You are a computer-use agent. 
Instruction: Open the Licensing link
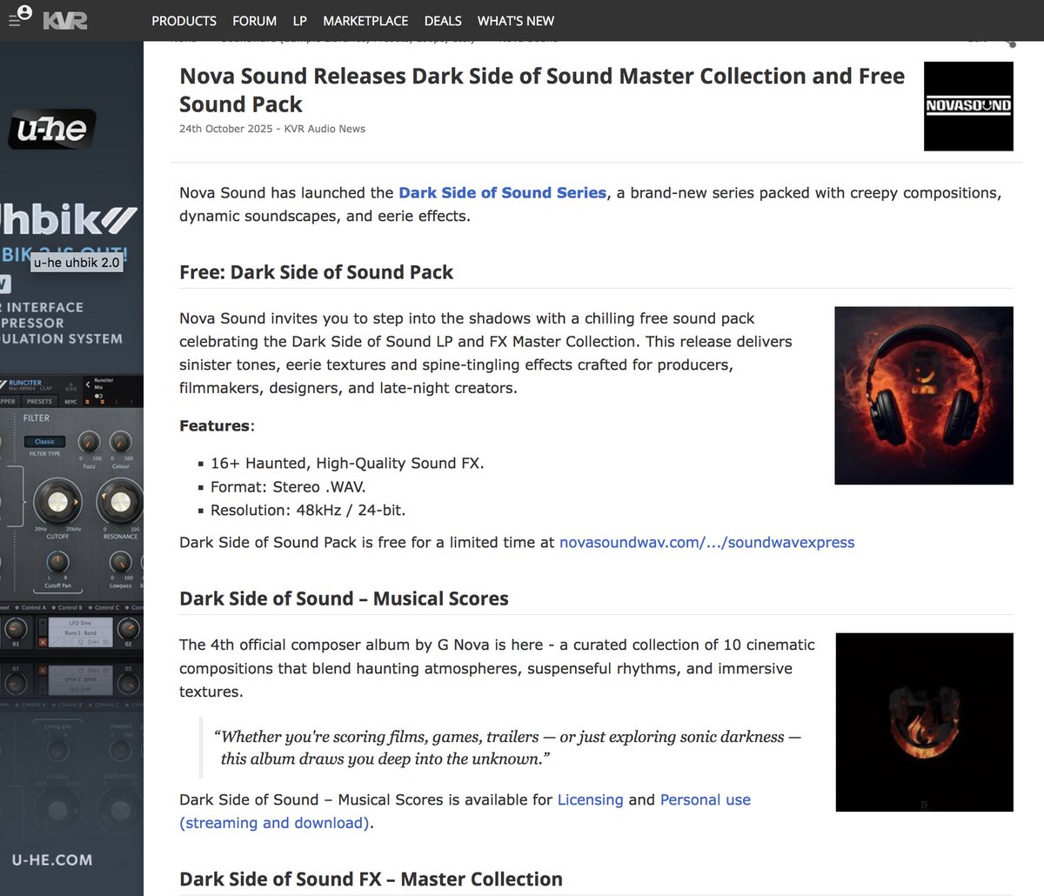coord(590,799)
